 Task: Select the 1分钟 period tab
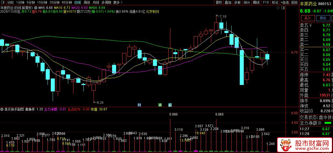[x=21, y=2]
